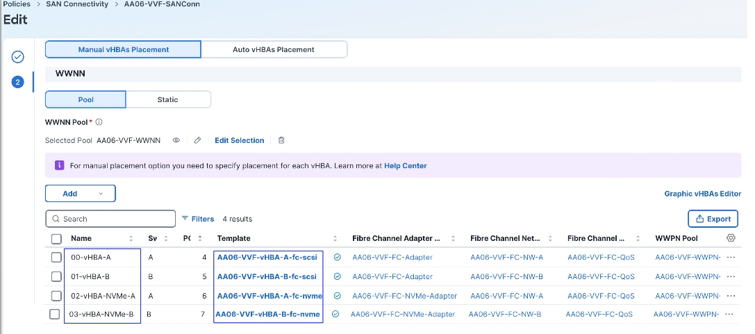Sort by Template column arrows
The width and height of the screenshot is (755, 334).
(x=336, y=239)
